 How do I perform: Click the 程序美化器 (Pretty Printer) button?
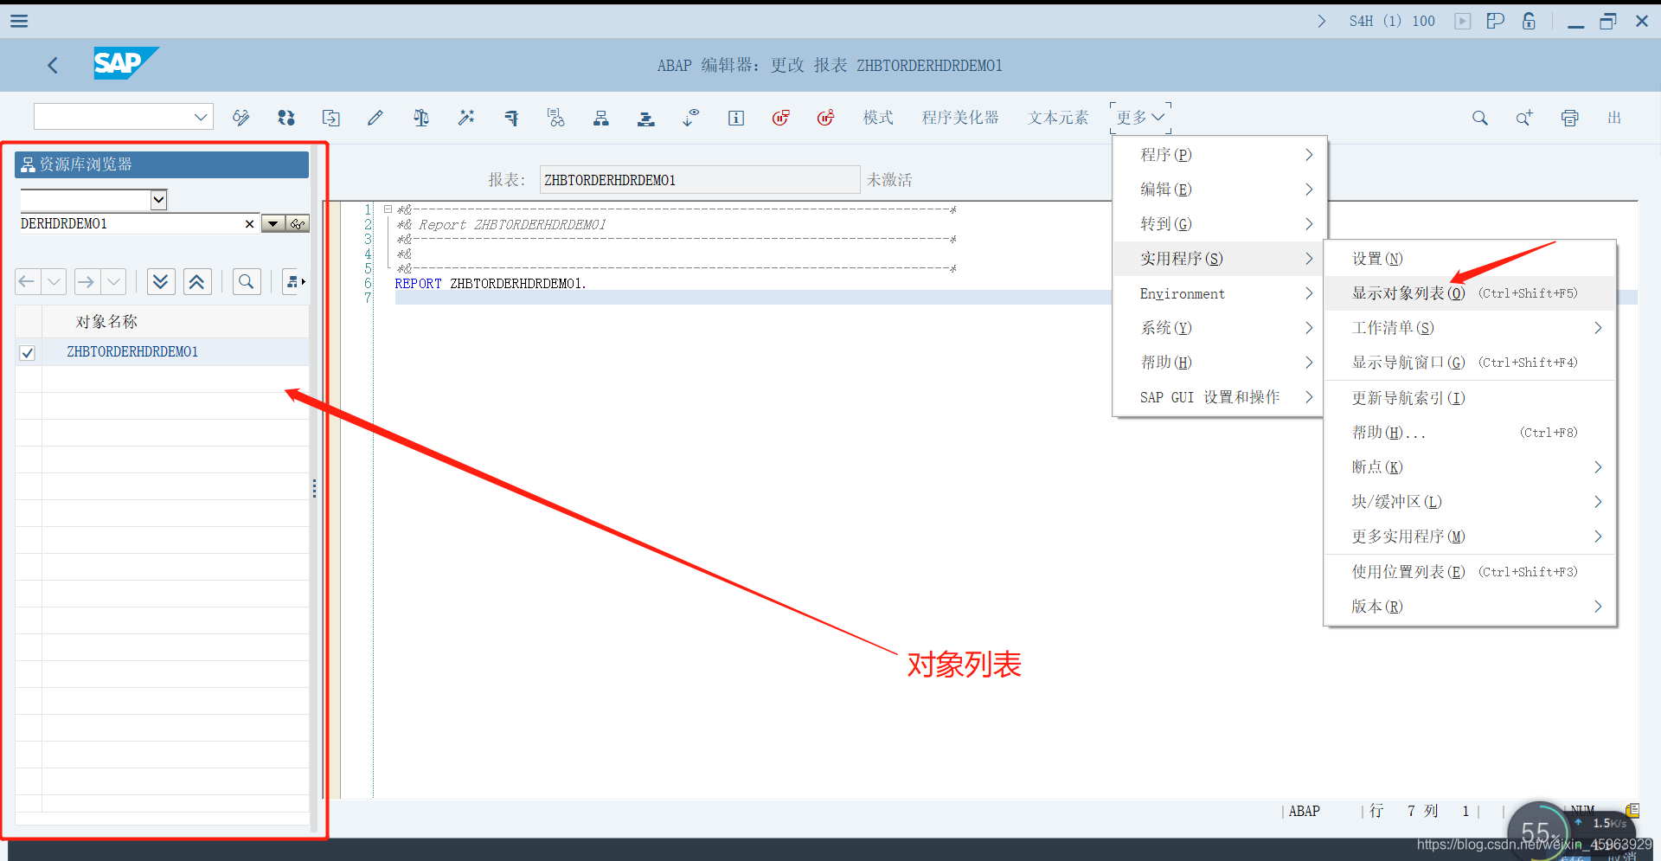[960, 118]
